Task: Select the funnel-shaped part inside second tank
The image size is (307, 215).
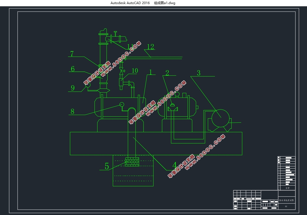Action: click(173, 109)
